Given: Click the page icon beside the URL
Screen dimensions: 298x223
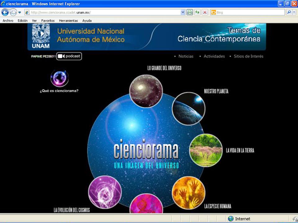Looking at the screenshot, I should pyautogui.click(x=27, y=12).
